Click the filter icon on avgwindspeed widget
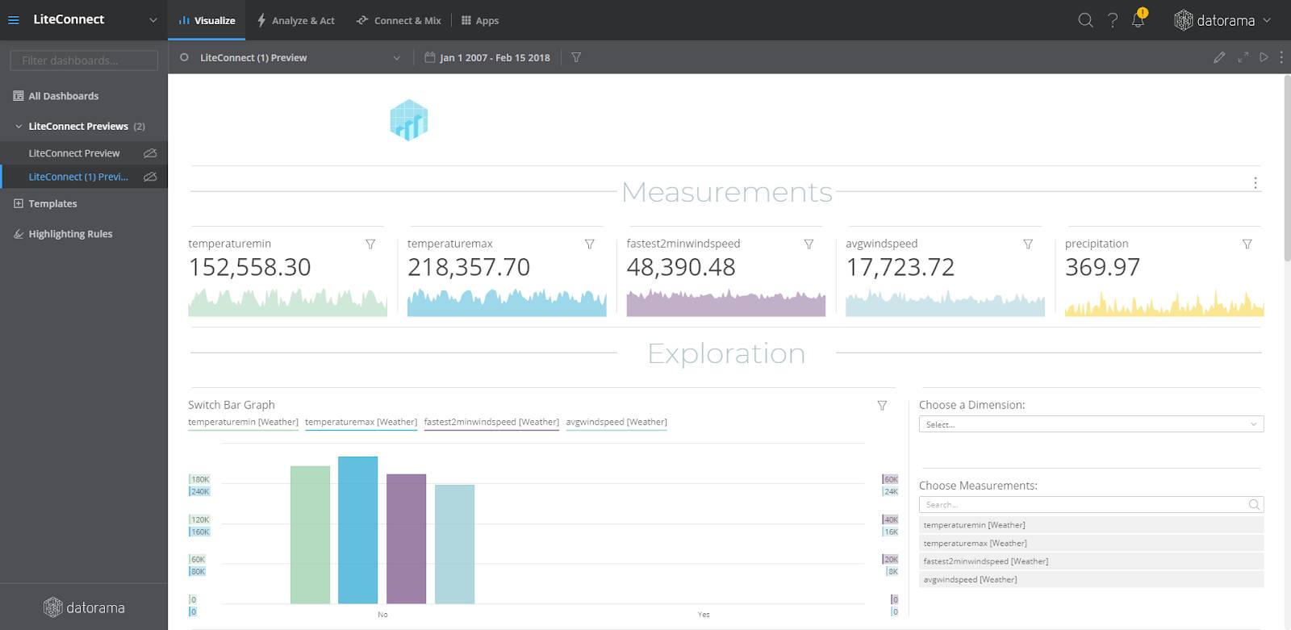Screen dimensions: 1291x630 [1028, 244]
